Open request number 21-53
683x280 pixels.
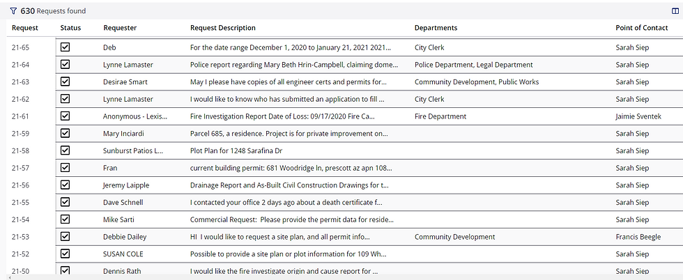click(20, 237)
